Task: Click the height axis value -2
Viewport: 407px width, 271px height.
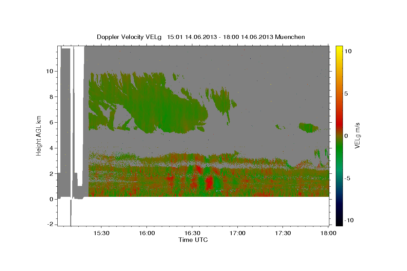Action: pos(51,225)
